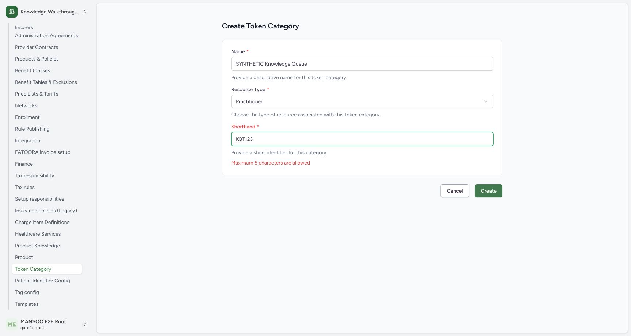631x336 pixels.
Task: Open the Resource Type dropdown
Action: click(362, 101)
